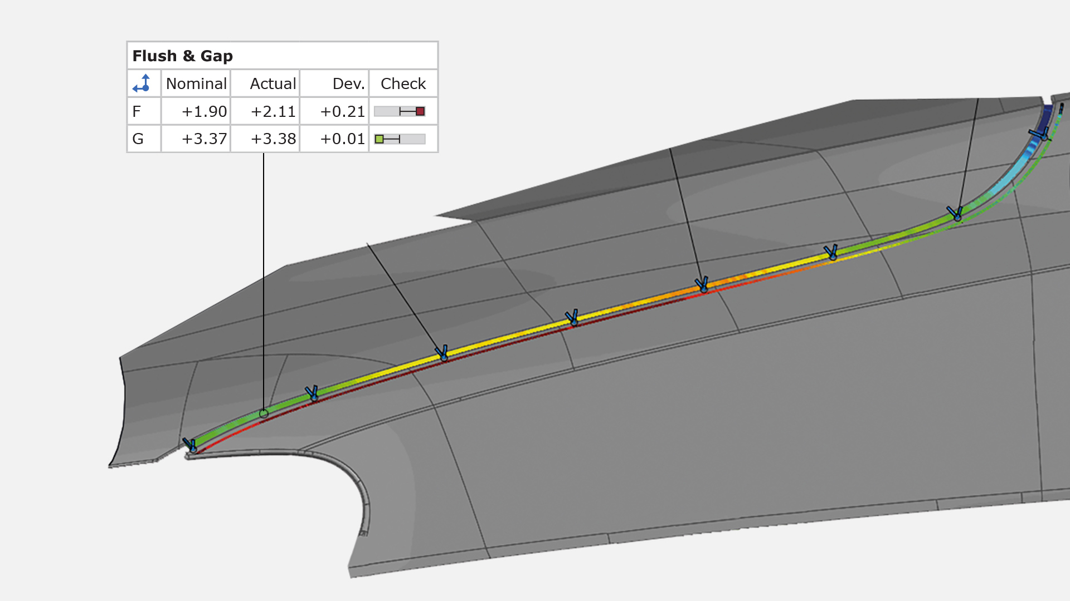Click the deviation value +0.21 in row F

(342, 111)
